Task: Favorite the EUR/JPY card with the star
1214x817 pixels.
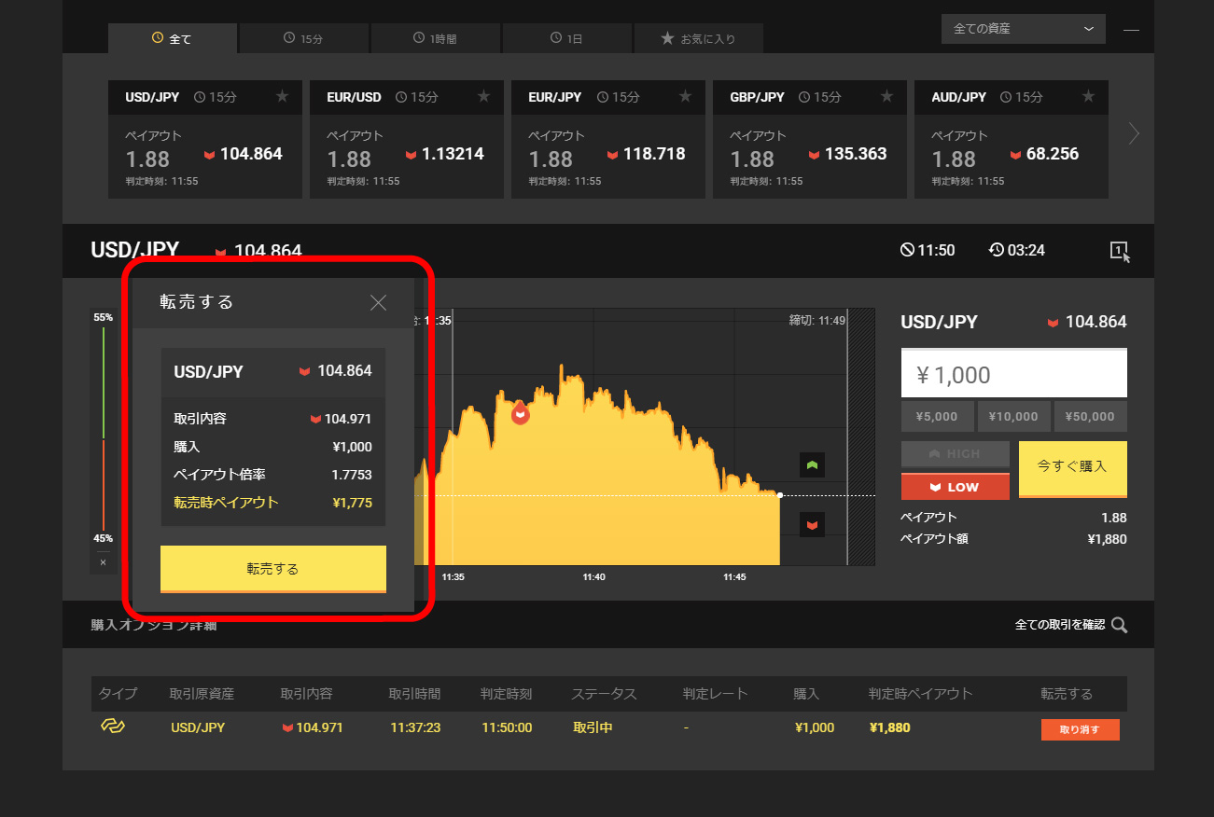Action: [685, 96]
